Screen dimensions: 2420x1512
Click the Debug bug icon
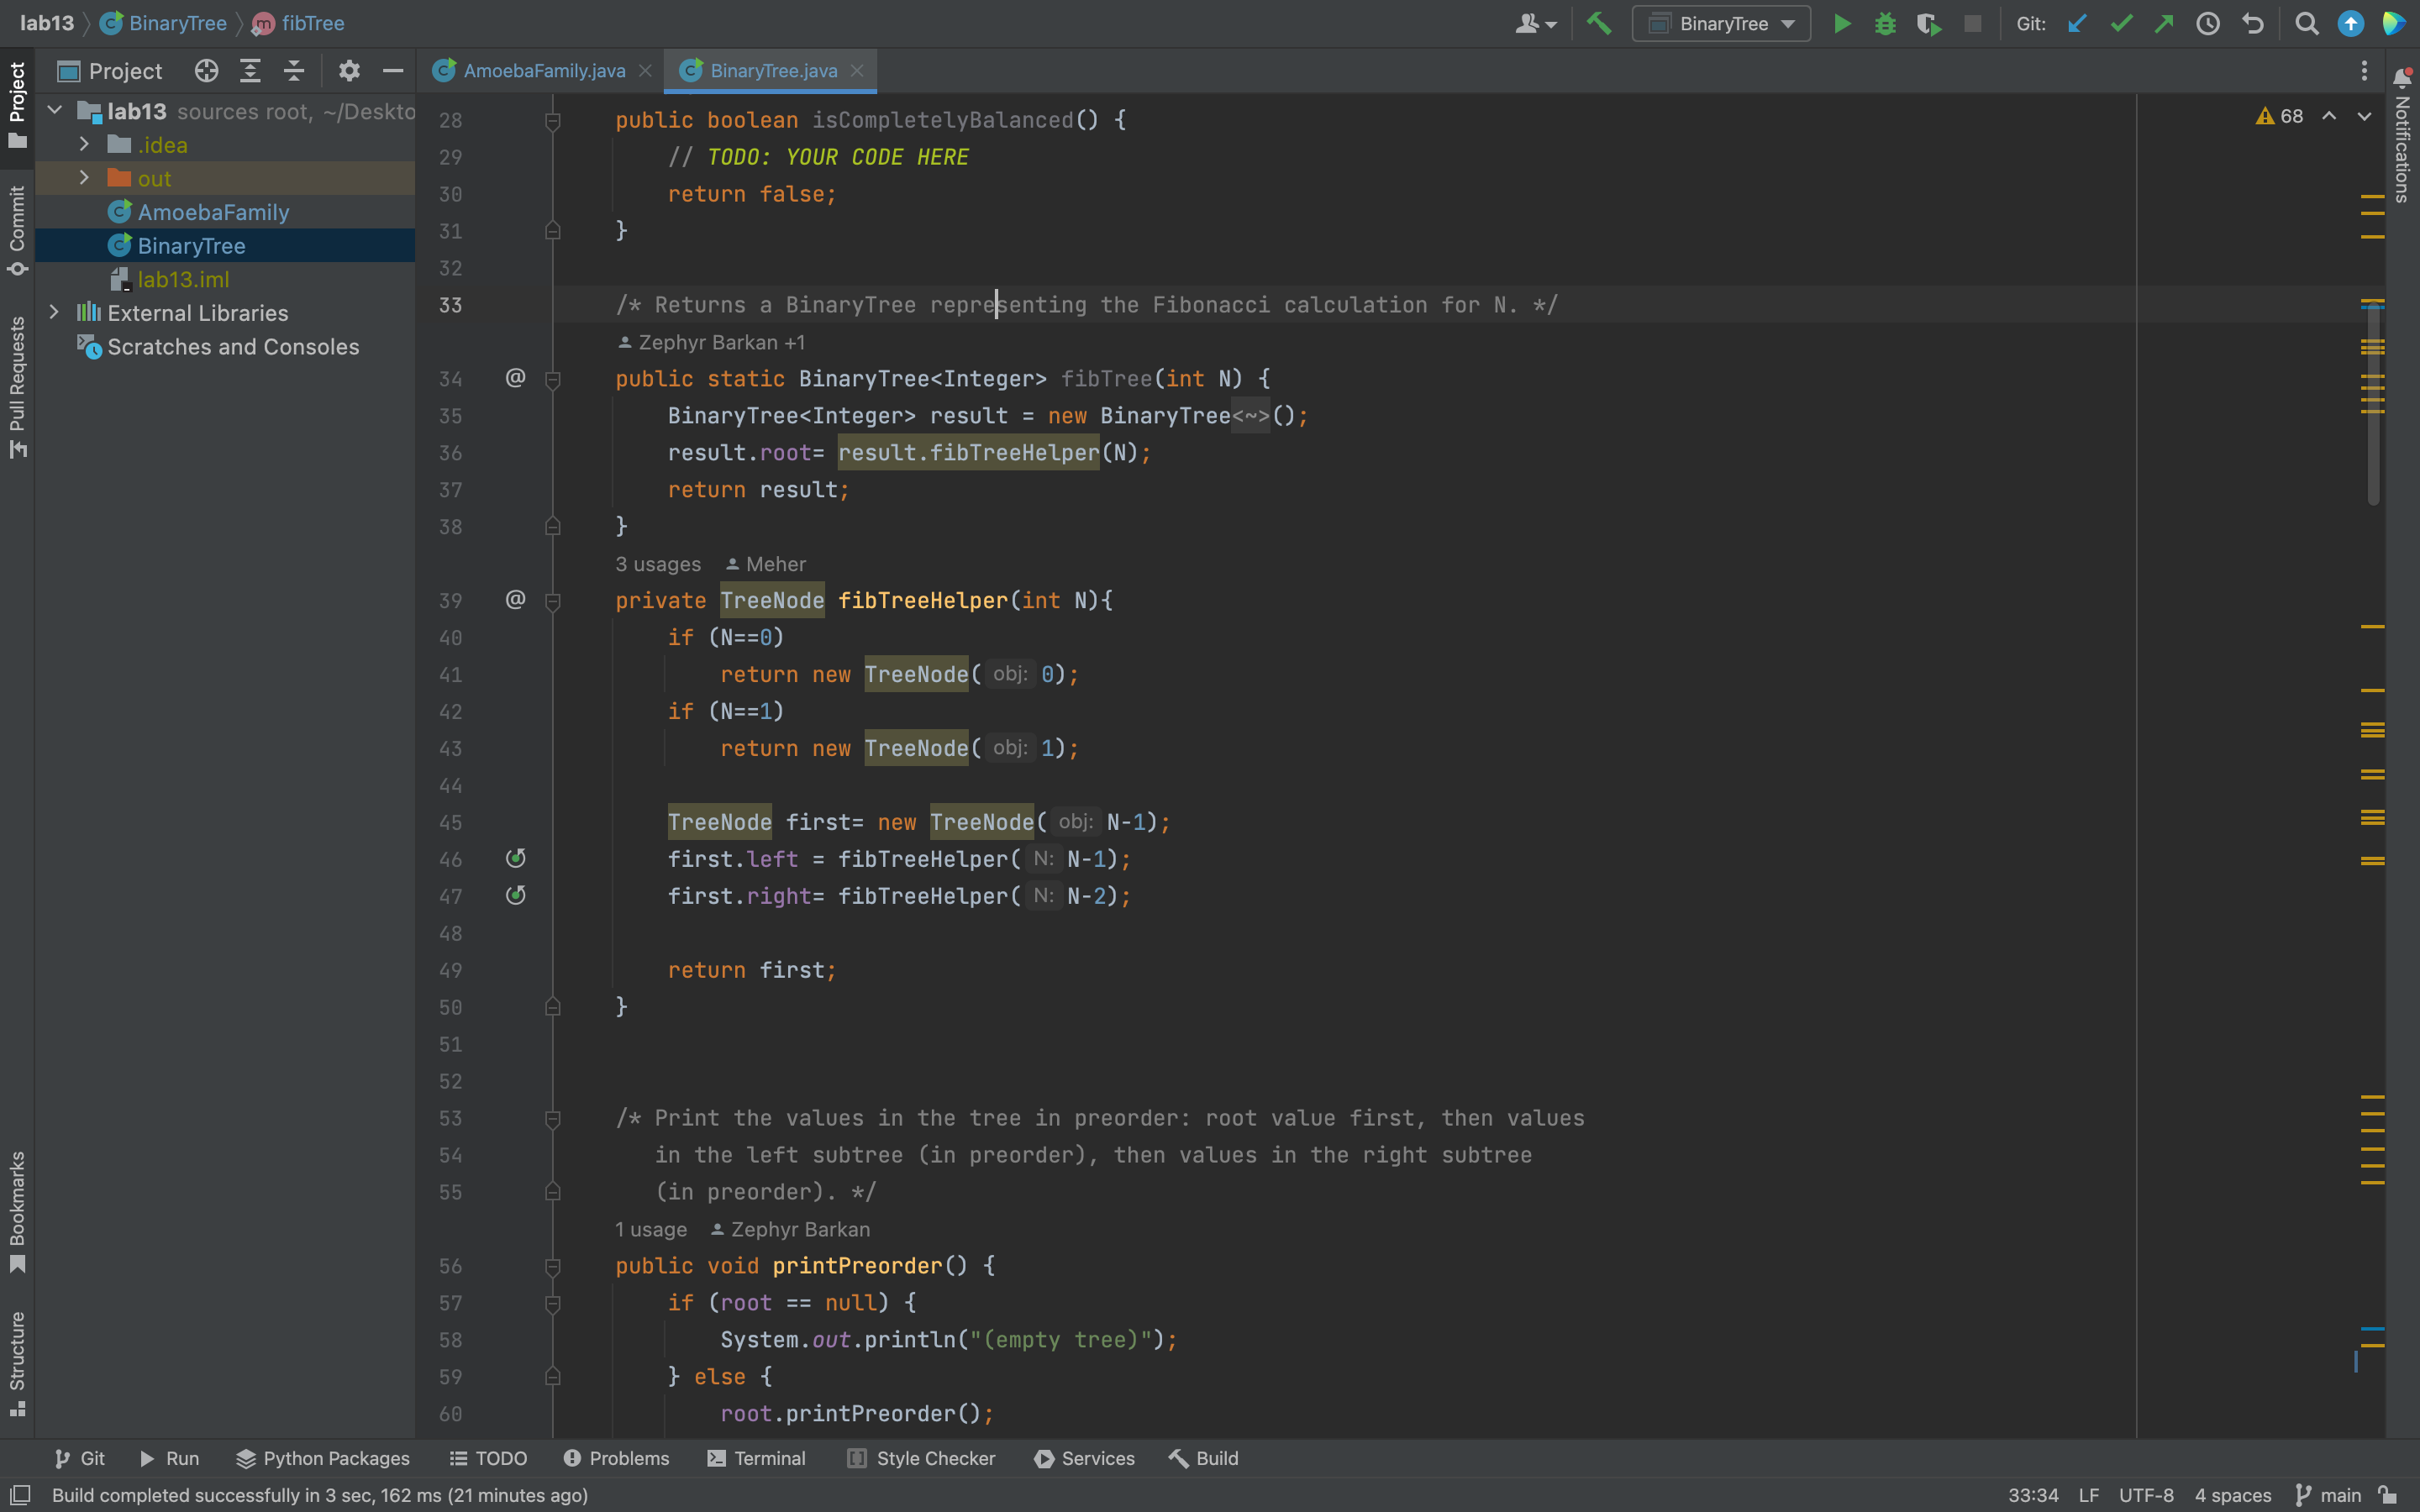click(x=1885, y=24)
